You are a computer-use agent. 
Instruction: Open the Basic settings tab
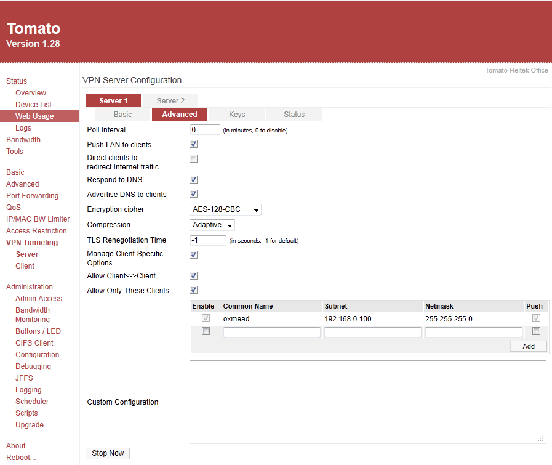pos(122,115)
